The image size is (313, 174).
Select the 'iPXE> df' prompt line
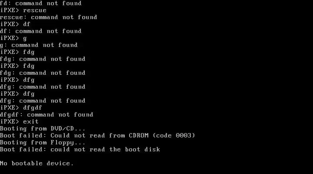pyautogui.click(x=15, y=24)
